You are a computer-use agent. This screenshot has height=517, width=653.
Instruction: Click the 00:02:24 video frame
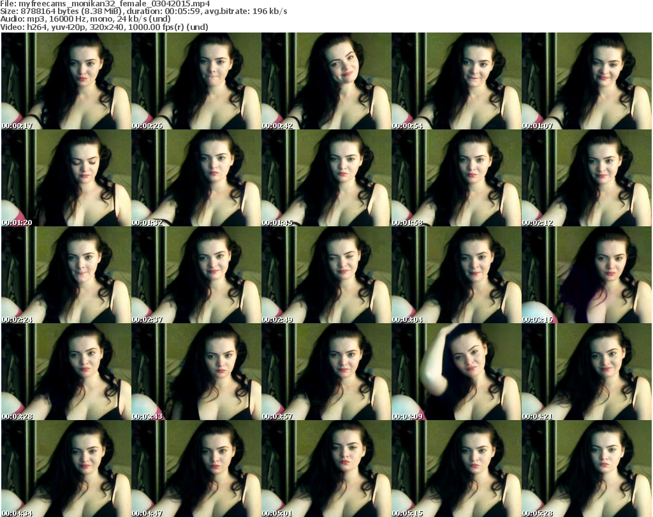click(66, 275)
